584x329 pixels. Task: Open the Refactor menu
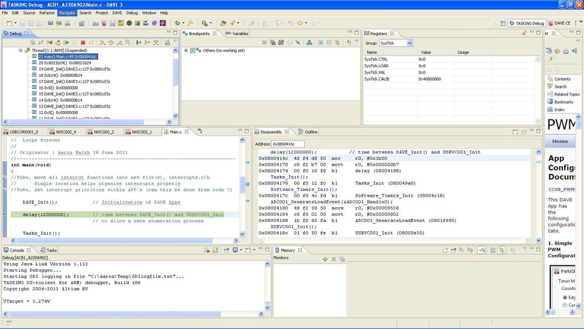(47, 13)
